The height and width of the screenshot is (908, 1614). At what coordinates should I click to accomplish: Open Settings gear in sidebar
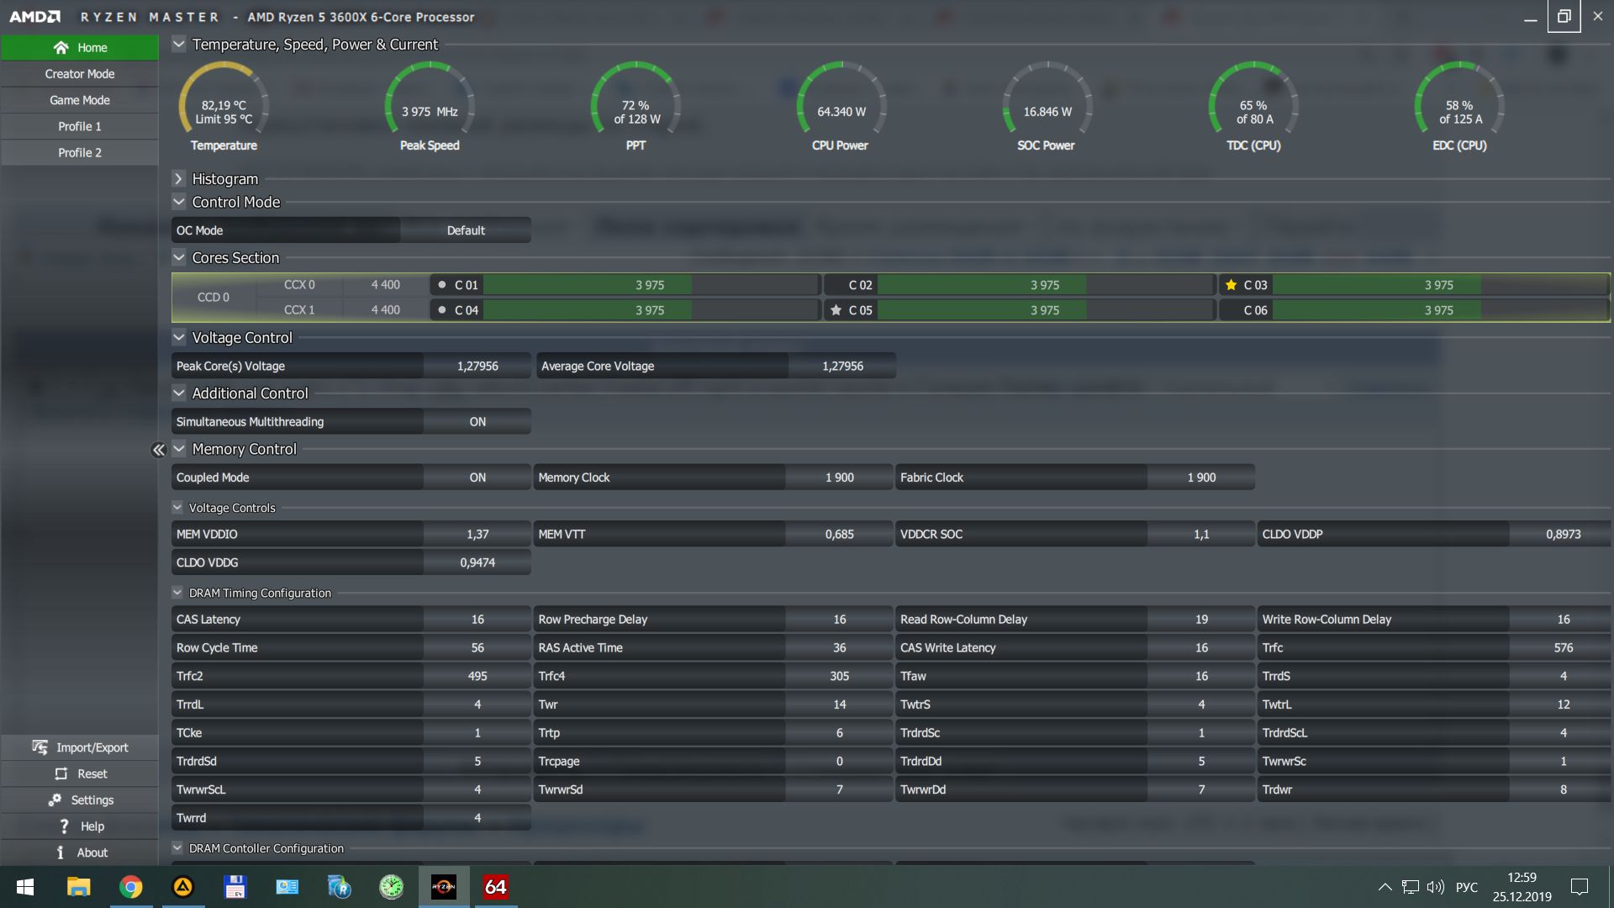point(55,800)
